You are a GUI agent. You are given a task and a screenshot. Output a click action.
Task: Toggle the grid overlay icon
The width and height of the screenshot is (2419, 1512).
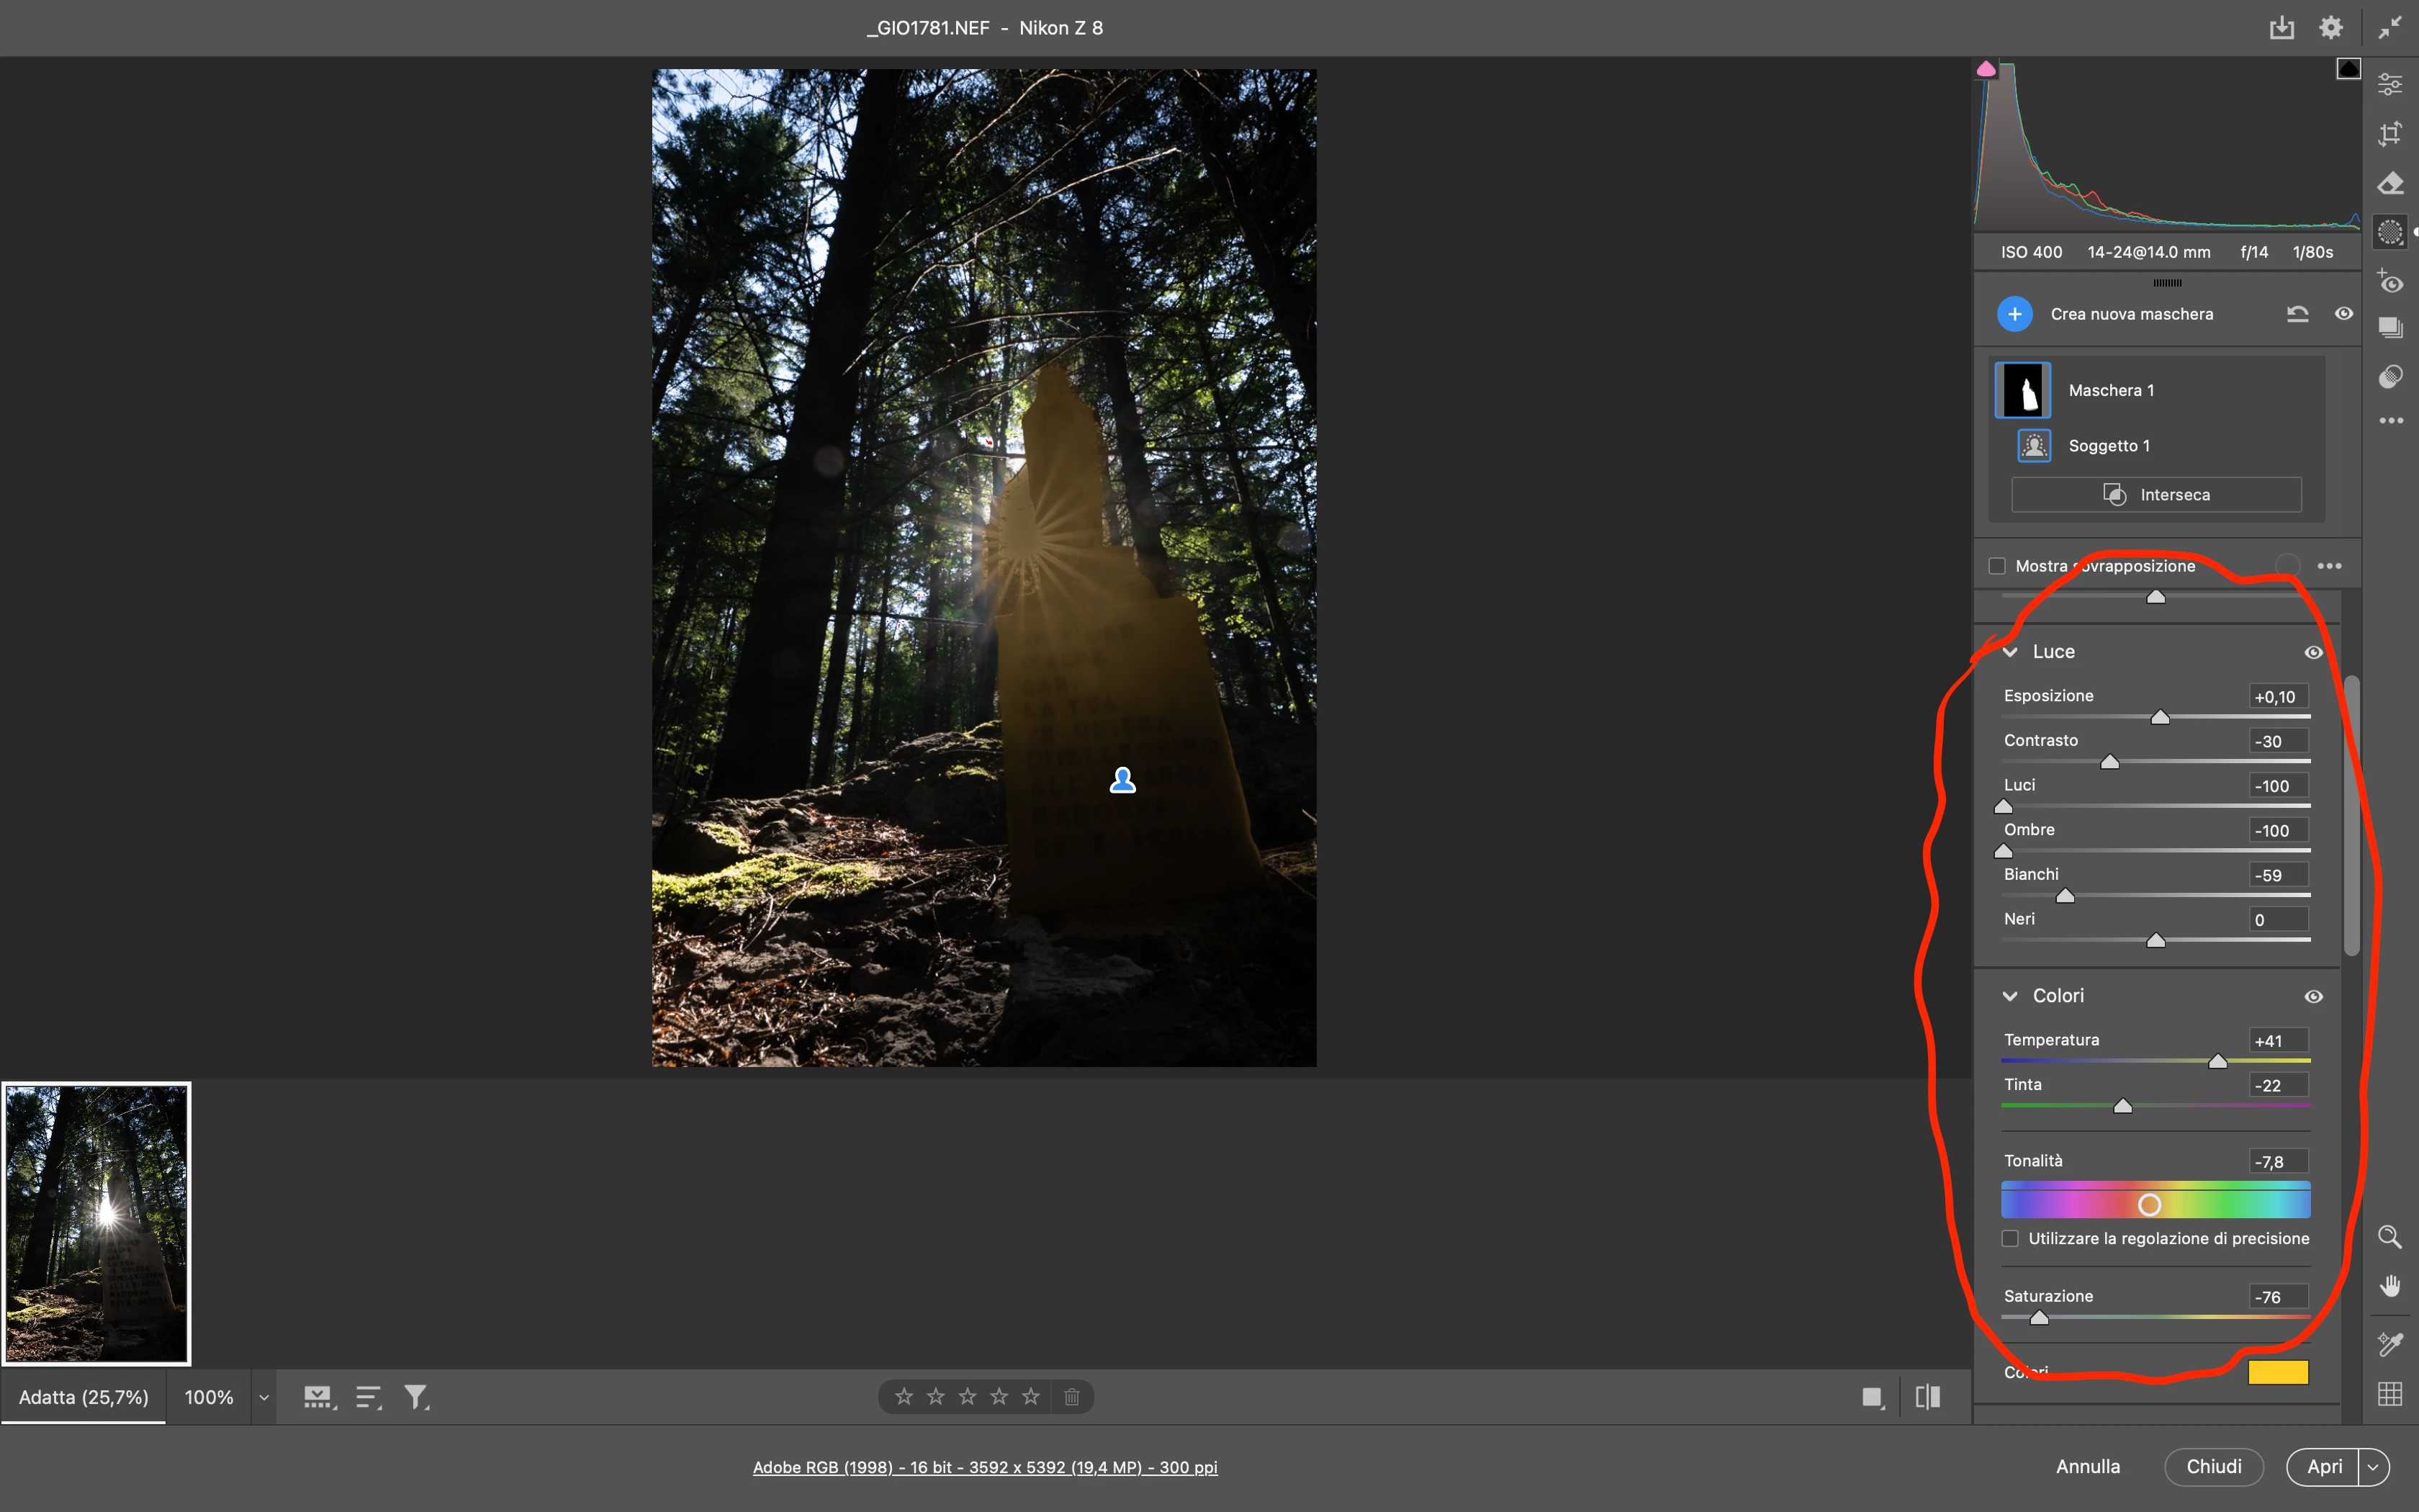click(x=2390, y=1394)
